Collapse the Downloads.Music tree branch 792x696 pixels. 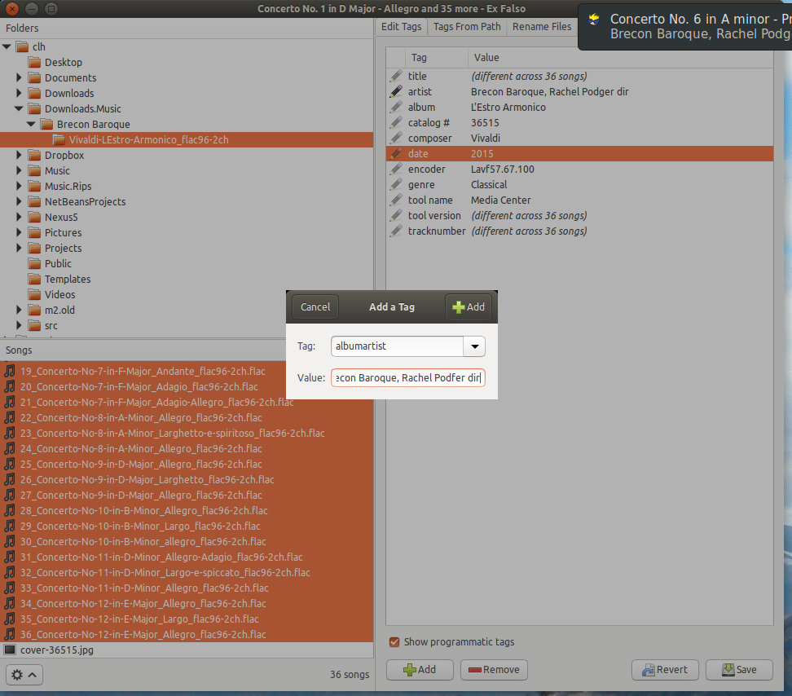point(19,108)
